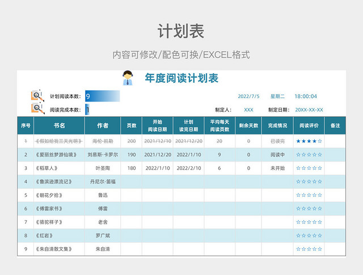
Task: Click the date cell 2022/7/5
Action: pos(248,96)
